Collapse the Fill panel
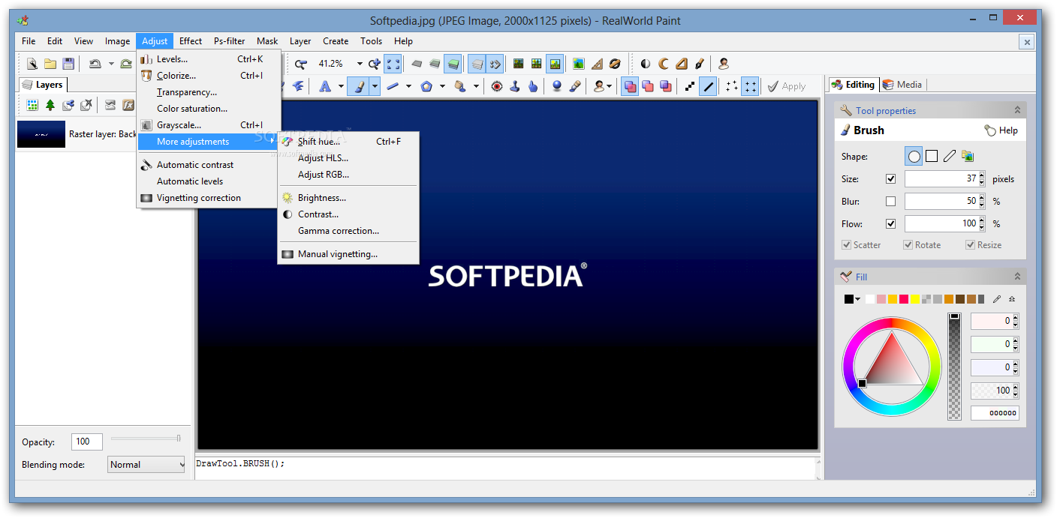The image size is (1057, 518). point(1017,277)
